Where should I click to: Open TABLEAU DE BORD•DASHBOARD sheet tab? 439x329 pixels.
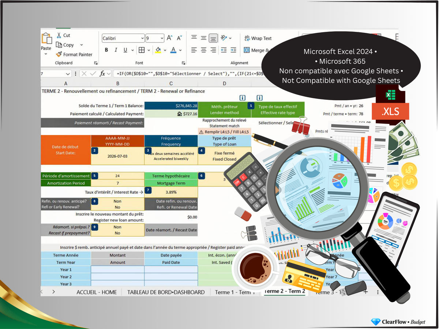point(166,292)
